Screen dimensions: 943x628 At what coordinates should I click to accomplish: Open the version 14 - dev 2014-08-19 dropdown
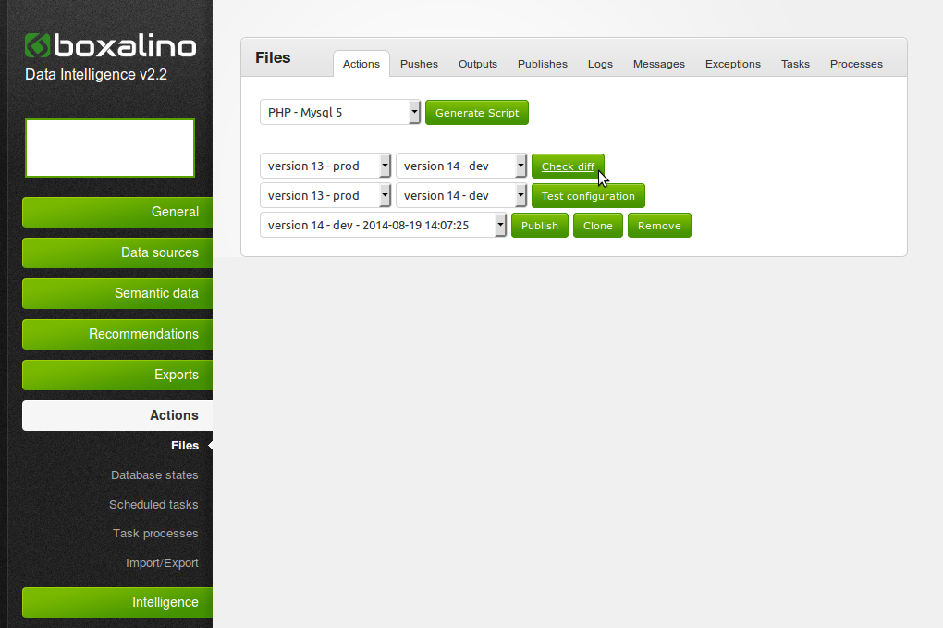click(383, 226)
